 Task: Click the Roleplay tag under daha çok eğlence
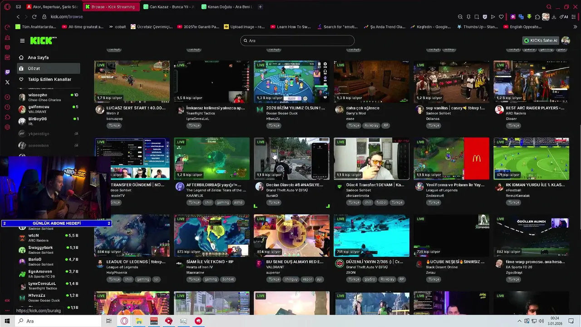pyautogui.click(x=371, y=125)
